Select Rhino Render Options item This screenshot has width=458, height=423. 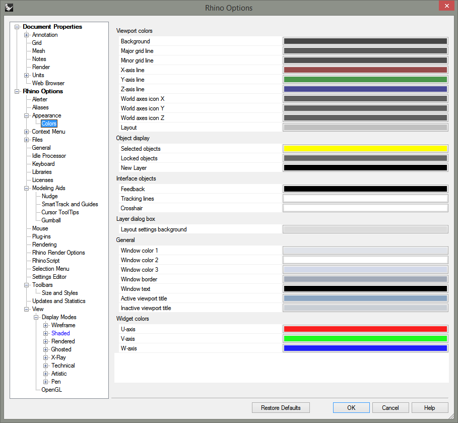pos(58,253)
